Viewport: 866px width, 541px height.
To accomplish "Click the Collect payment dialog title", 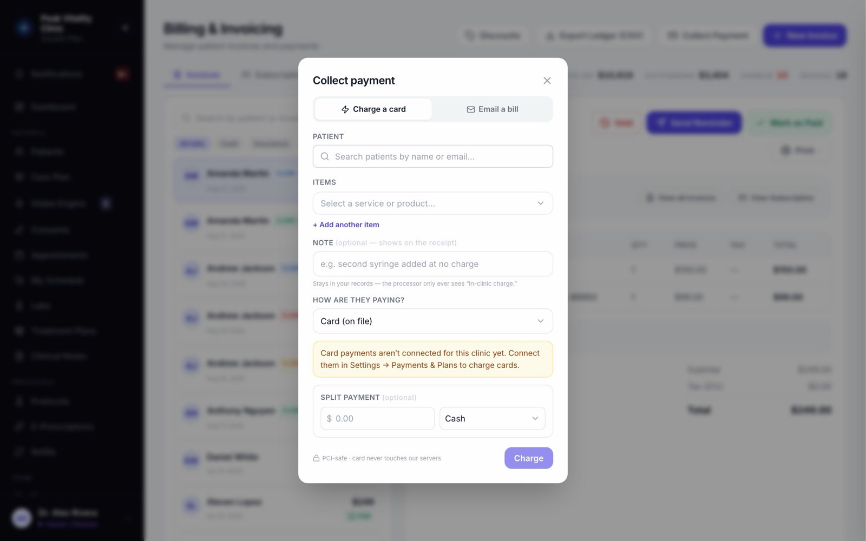I will [354, 81].
